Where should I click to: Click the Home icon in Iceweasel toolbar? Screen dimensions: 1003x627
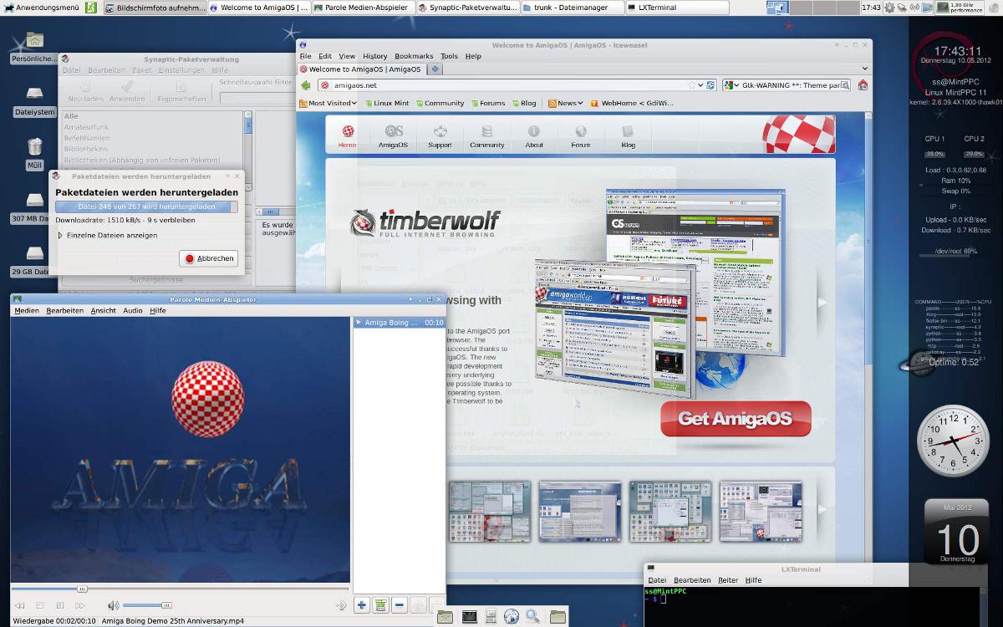click(863, 85)
